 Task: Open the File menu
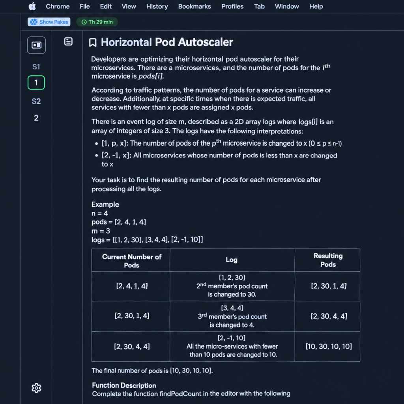(85, 6)
